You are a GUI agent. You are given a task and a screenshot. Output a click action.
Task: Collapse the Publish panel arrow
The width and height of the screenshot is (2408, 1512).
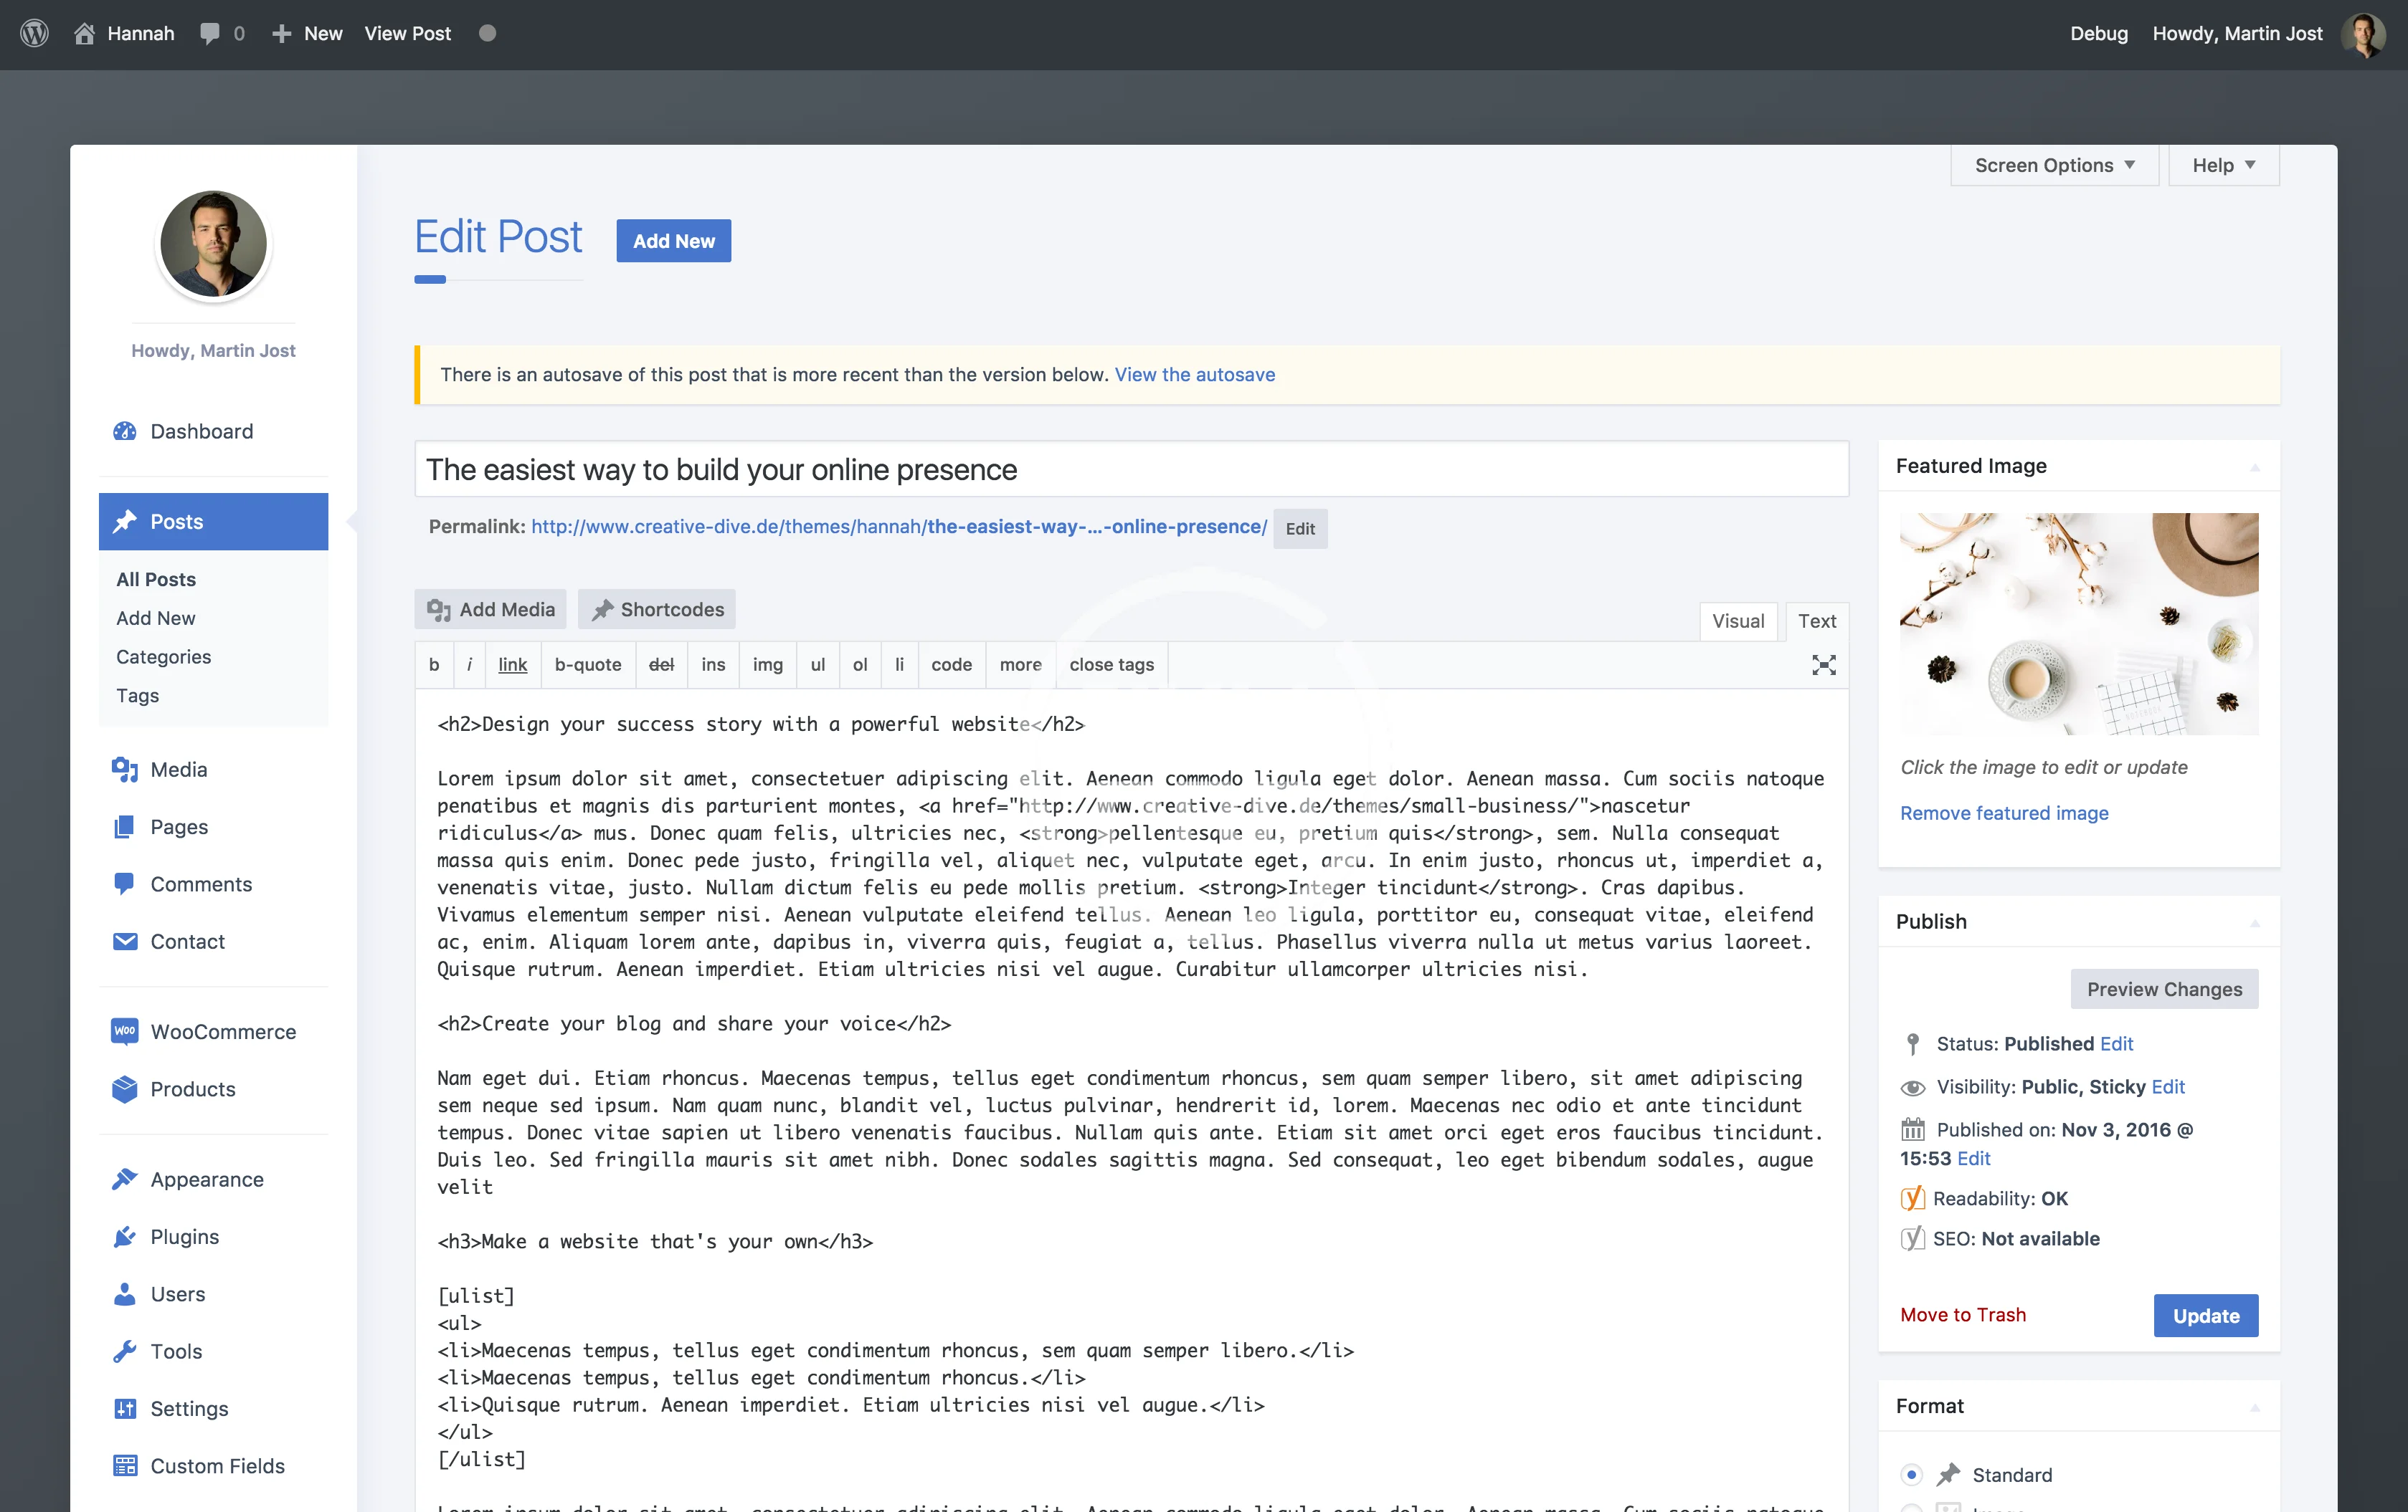[x=2254, y=922]
